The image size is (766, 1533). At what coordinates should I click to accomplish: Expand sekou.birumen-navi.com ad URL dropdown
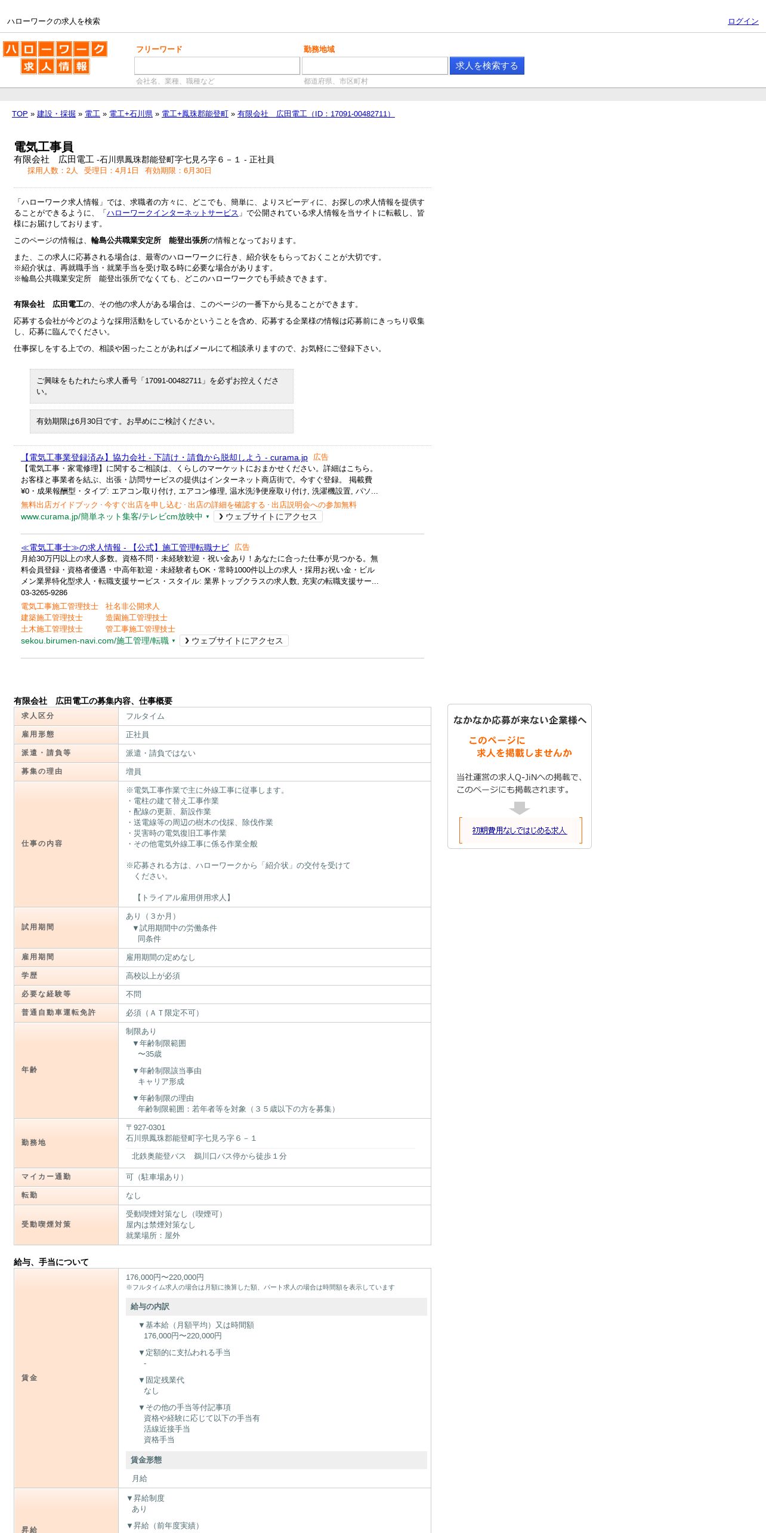[x=174, y=641]
